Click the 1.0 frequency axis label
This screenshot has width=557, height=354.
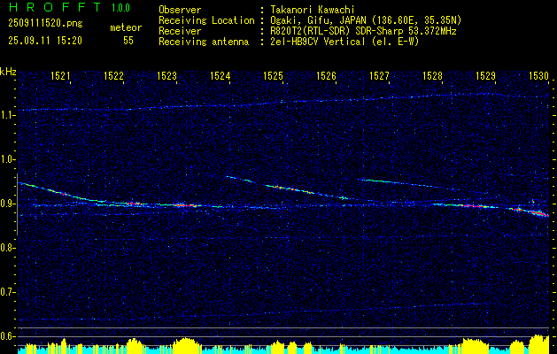(x=5, y=160)
